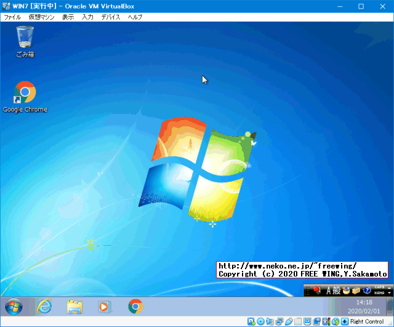Click the VirtualBox title bar icon
The width and height of the screenshot is (394, 327).
6,6
